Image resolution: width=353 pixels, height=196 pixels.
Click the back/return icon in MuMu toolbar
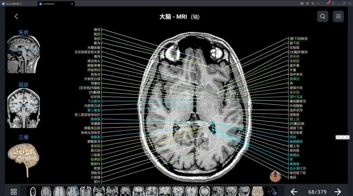click(x=313, y=3)
